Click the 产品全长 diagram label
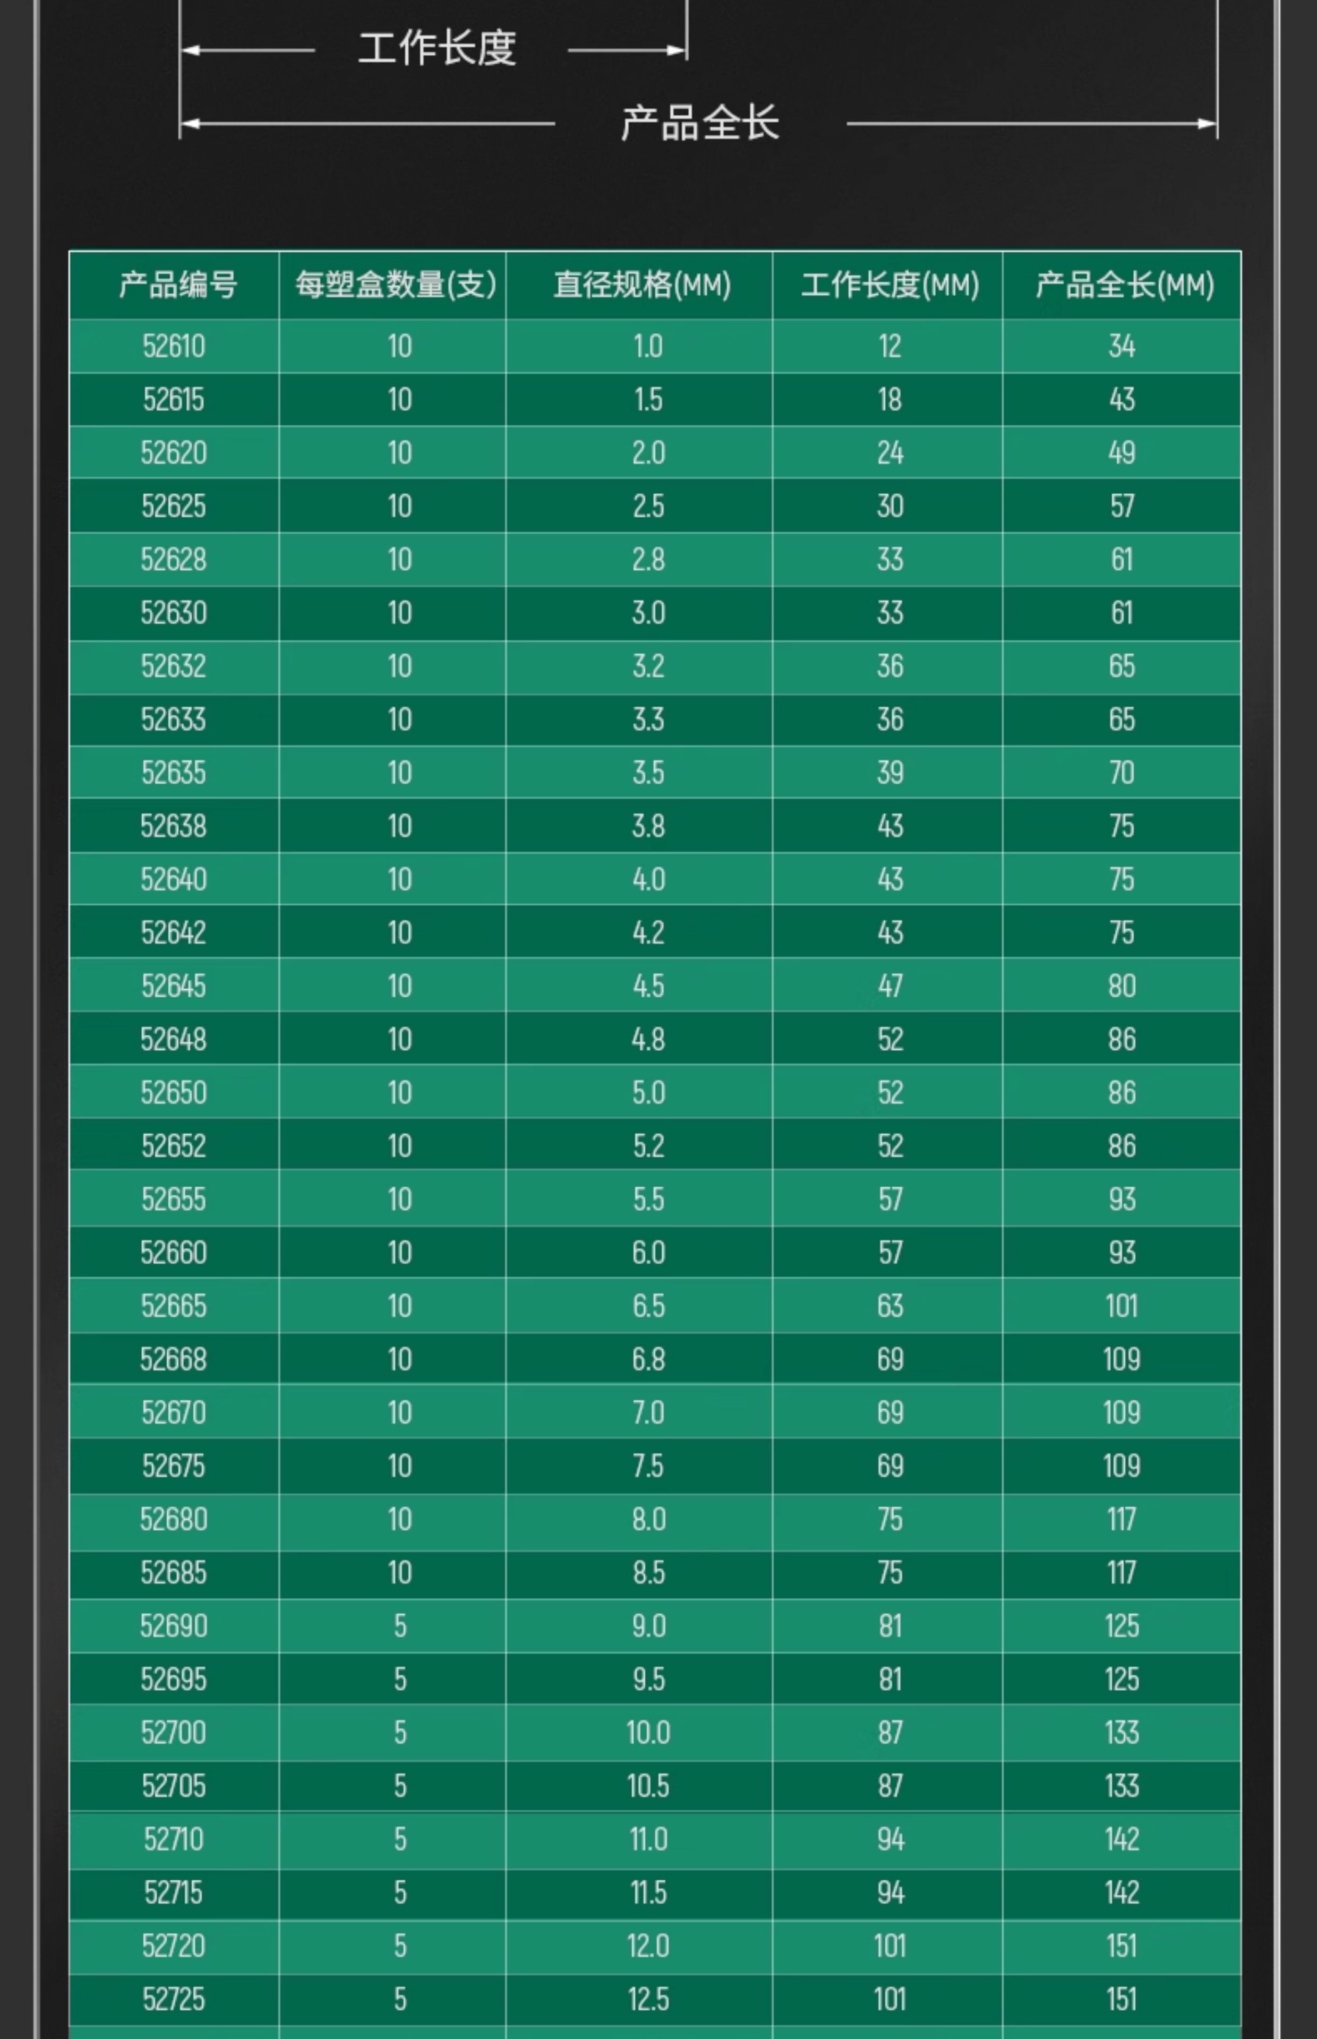Viewport: 1317px width, 2039px height. click(699, 123)
